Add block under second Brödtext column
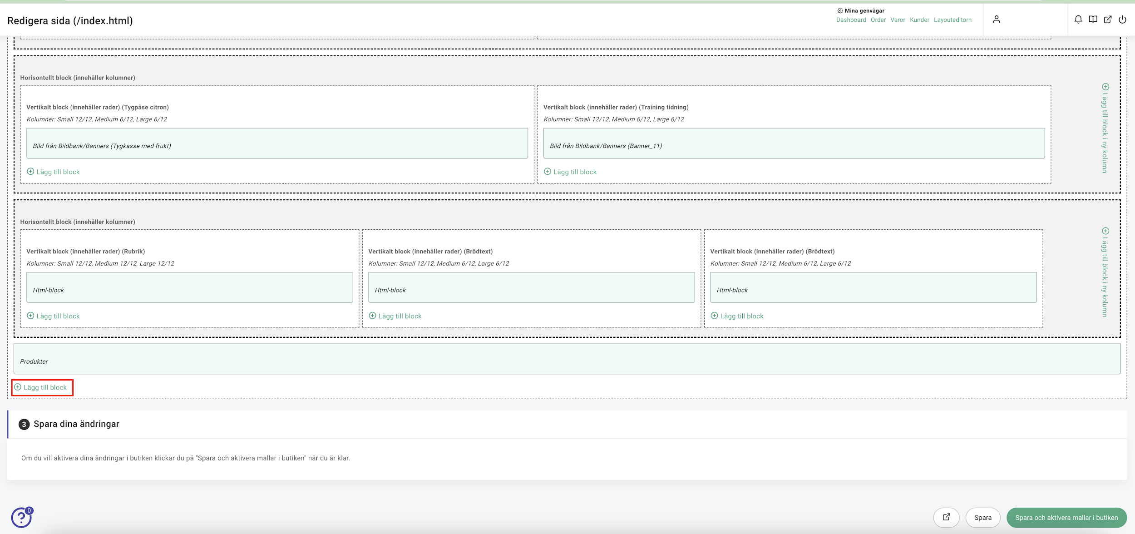The width and height of the screenshot is (1135, 534). tap(737, 316)
